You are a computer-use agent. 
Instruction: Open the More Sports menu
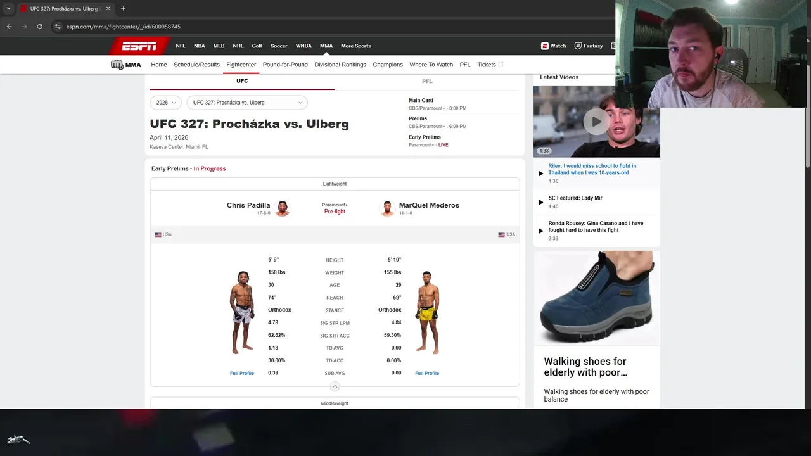(356, 46)
